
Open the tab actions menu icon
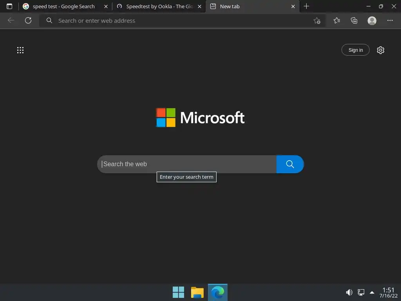click(x=9, y=6)
